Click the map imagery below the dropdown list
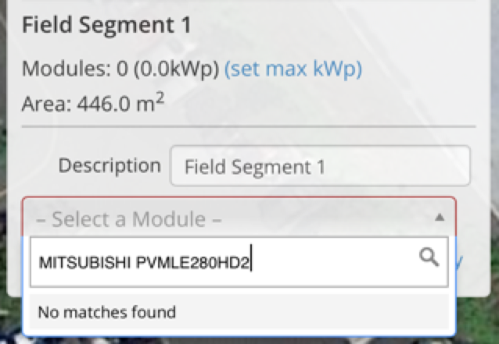The width and height of the screenshot is (499, 344). click(239, 341)
